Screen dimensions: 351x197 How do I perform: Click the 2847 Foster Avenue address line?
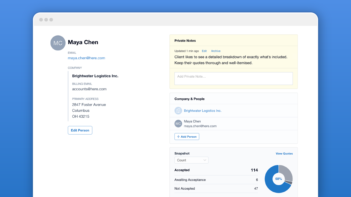point(89,105)
